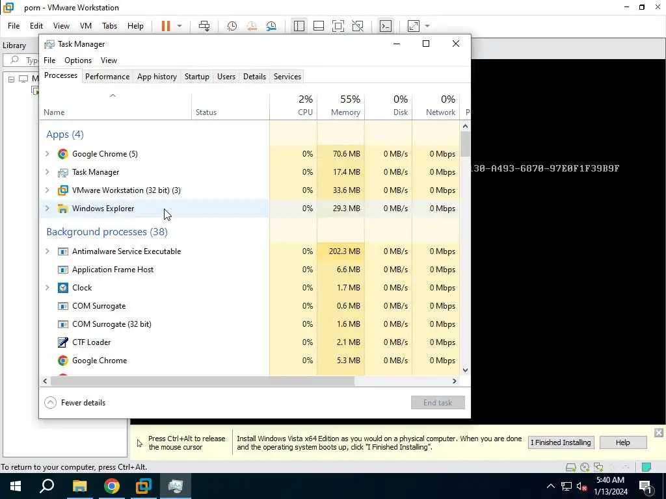Revert VM to the previous snapshot
The width and height of the screenshot is (666, 499).
[252, 26]
